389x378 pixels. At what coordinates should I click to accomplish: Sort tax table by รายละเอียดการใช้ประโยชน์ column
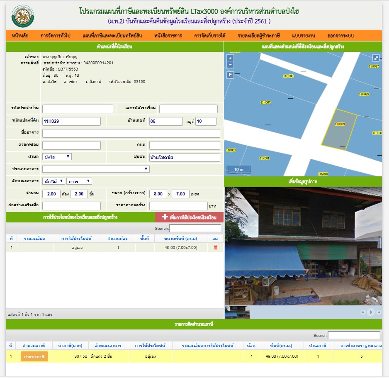click(208, 346)
